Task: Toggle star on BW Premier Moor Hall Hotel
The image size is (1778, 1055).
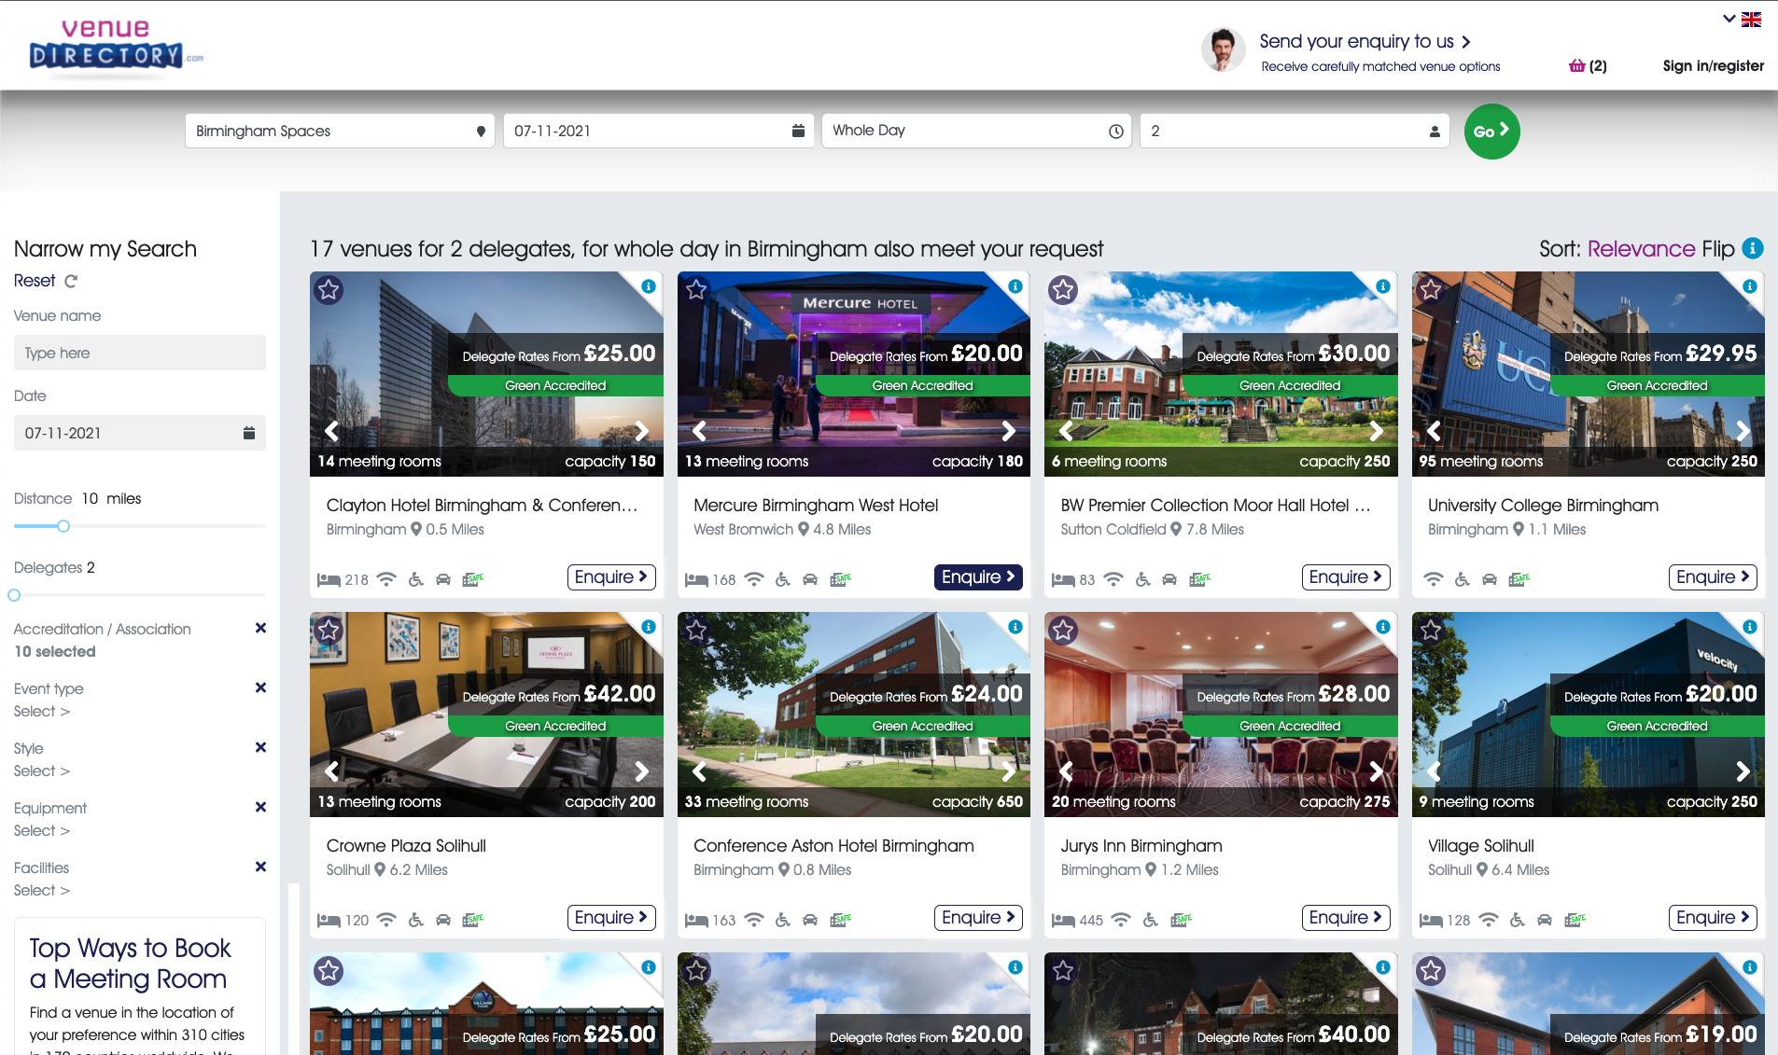Action: (1063, 290)
